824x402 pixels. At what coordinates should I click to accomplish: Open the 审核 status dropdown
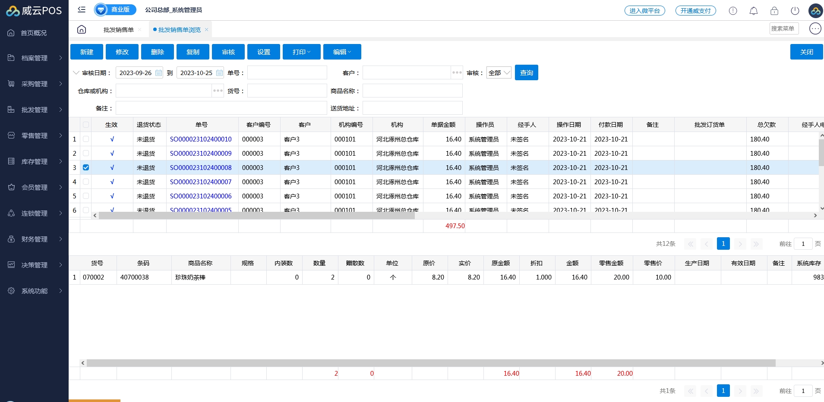click(x=499, y=73)
